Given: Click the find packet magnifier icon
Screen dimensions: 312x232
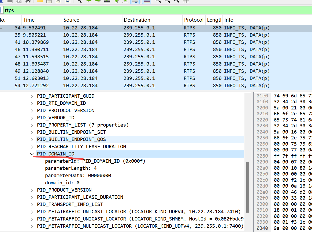Looking at the screenshot, I should pyautogui.click(x=79, y=1).
